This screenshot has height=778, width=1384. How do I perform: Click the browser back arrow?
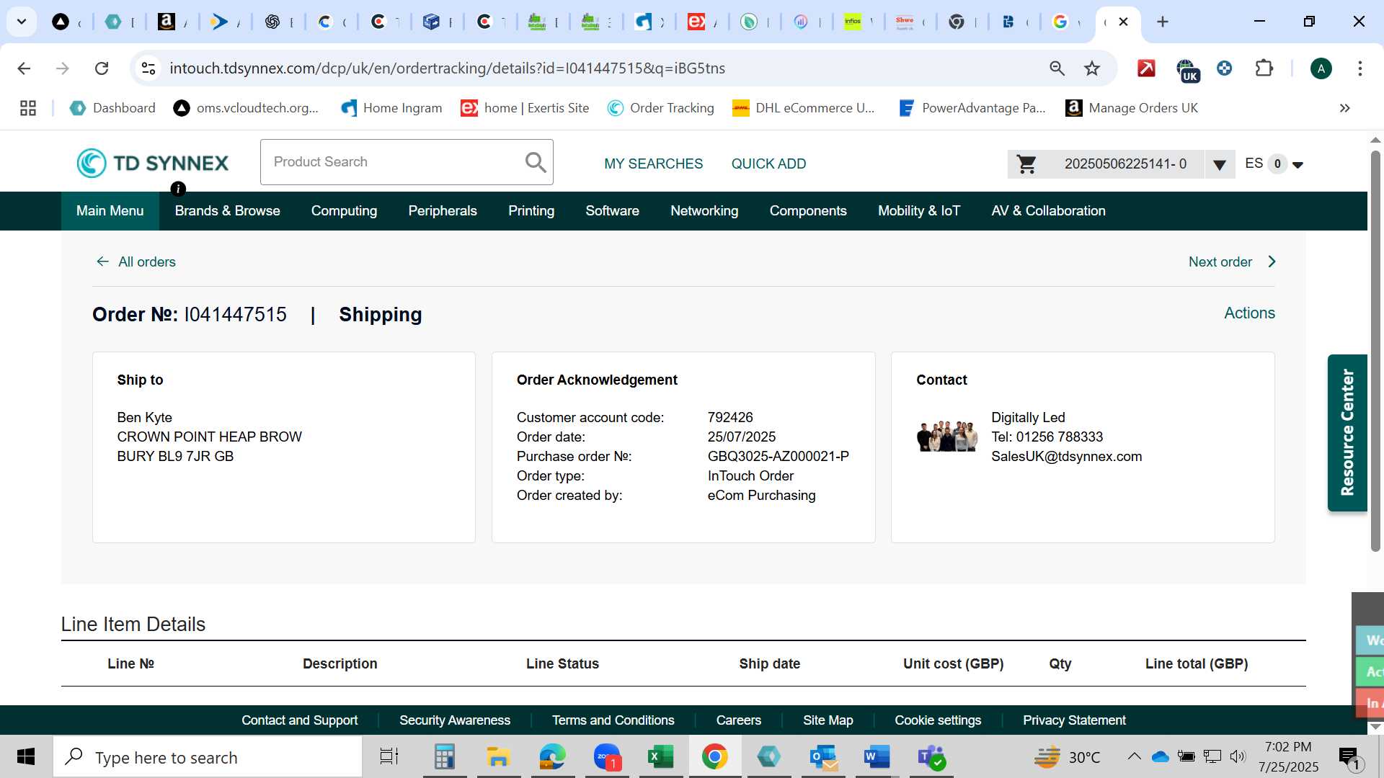(x=24, y=68)
